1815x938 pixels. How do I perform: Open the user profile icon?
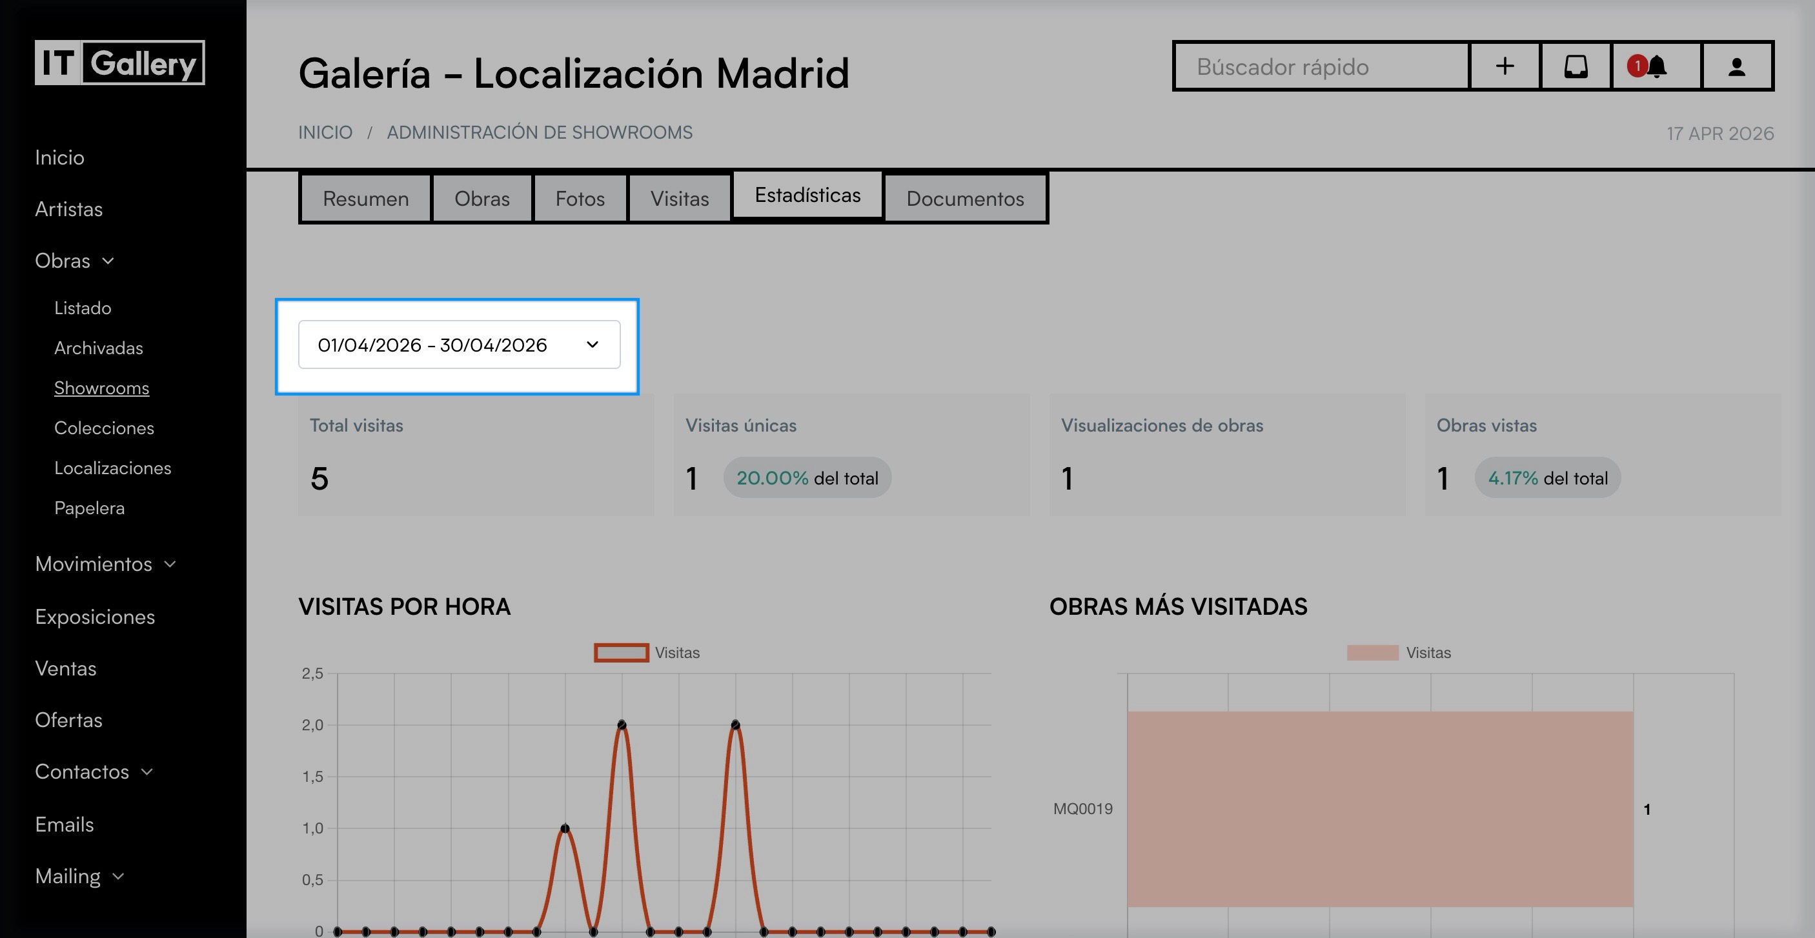tap(1736, 66)
